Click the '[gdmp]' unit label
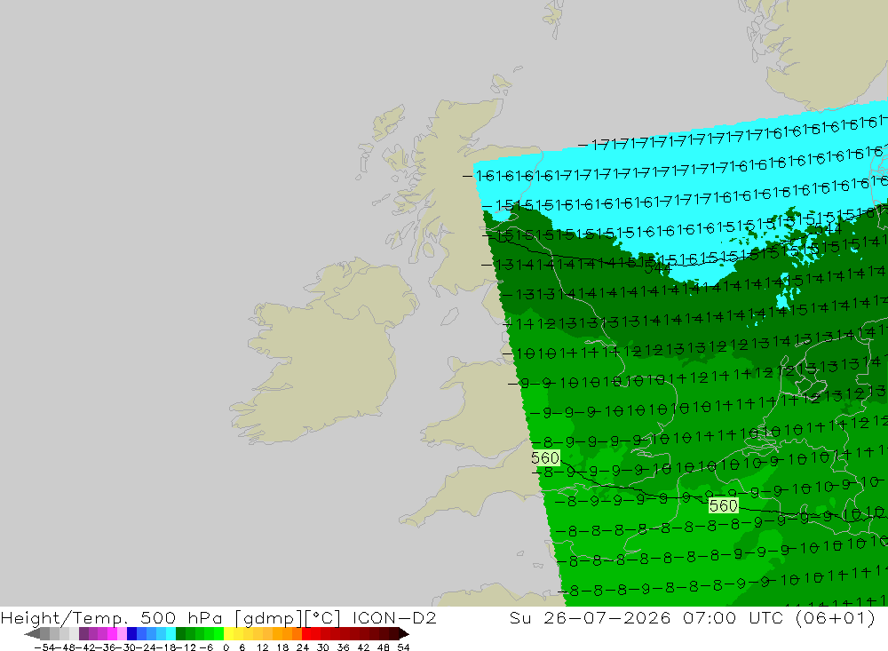Viewport: 888px width, 651px height. point(268,617)
